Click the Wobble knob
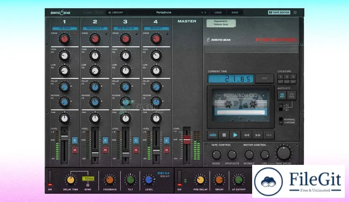 pyautogui.click(x=249, y=154)
